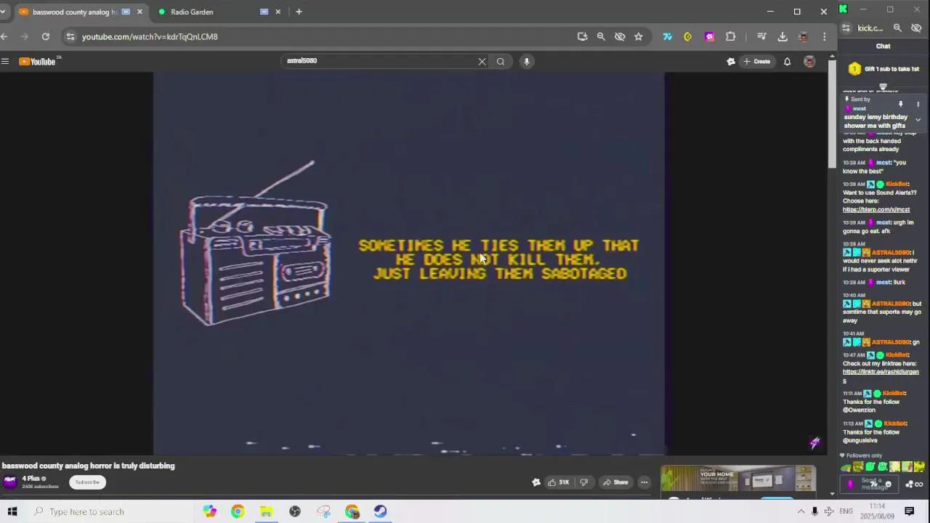This screenshot has width=930, height=523.
Task: Click the third-party cookies eye icon
Action: click(620, 36)
